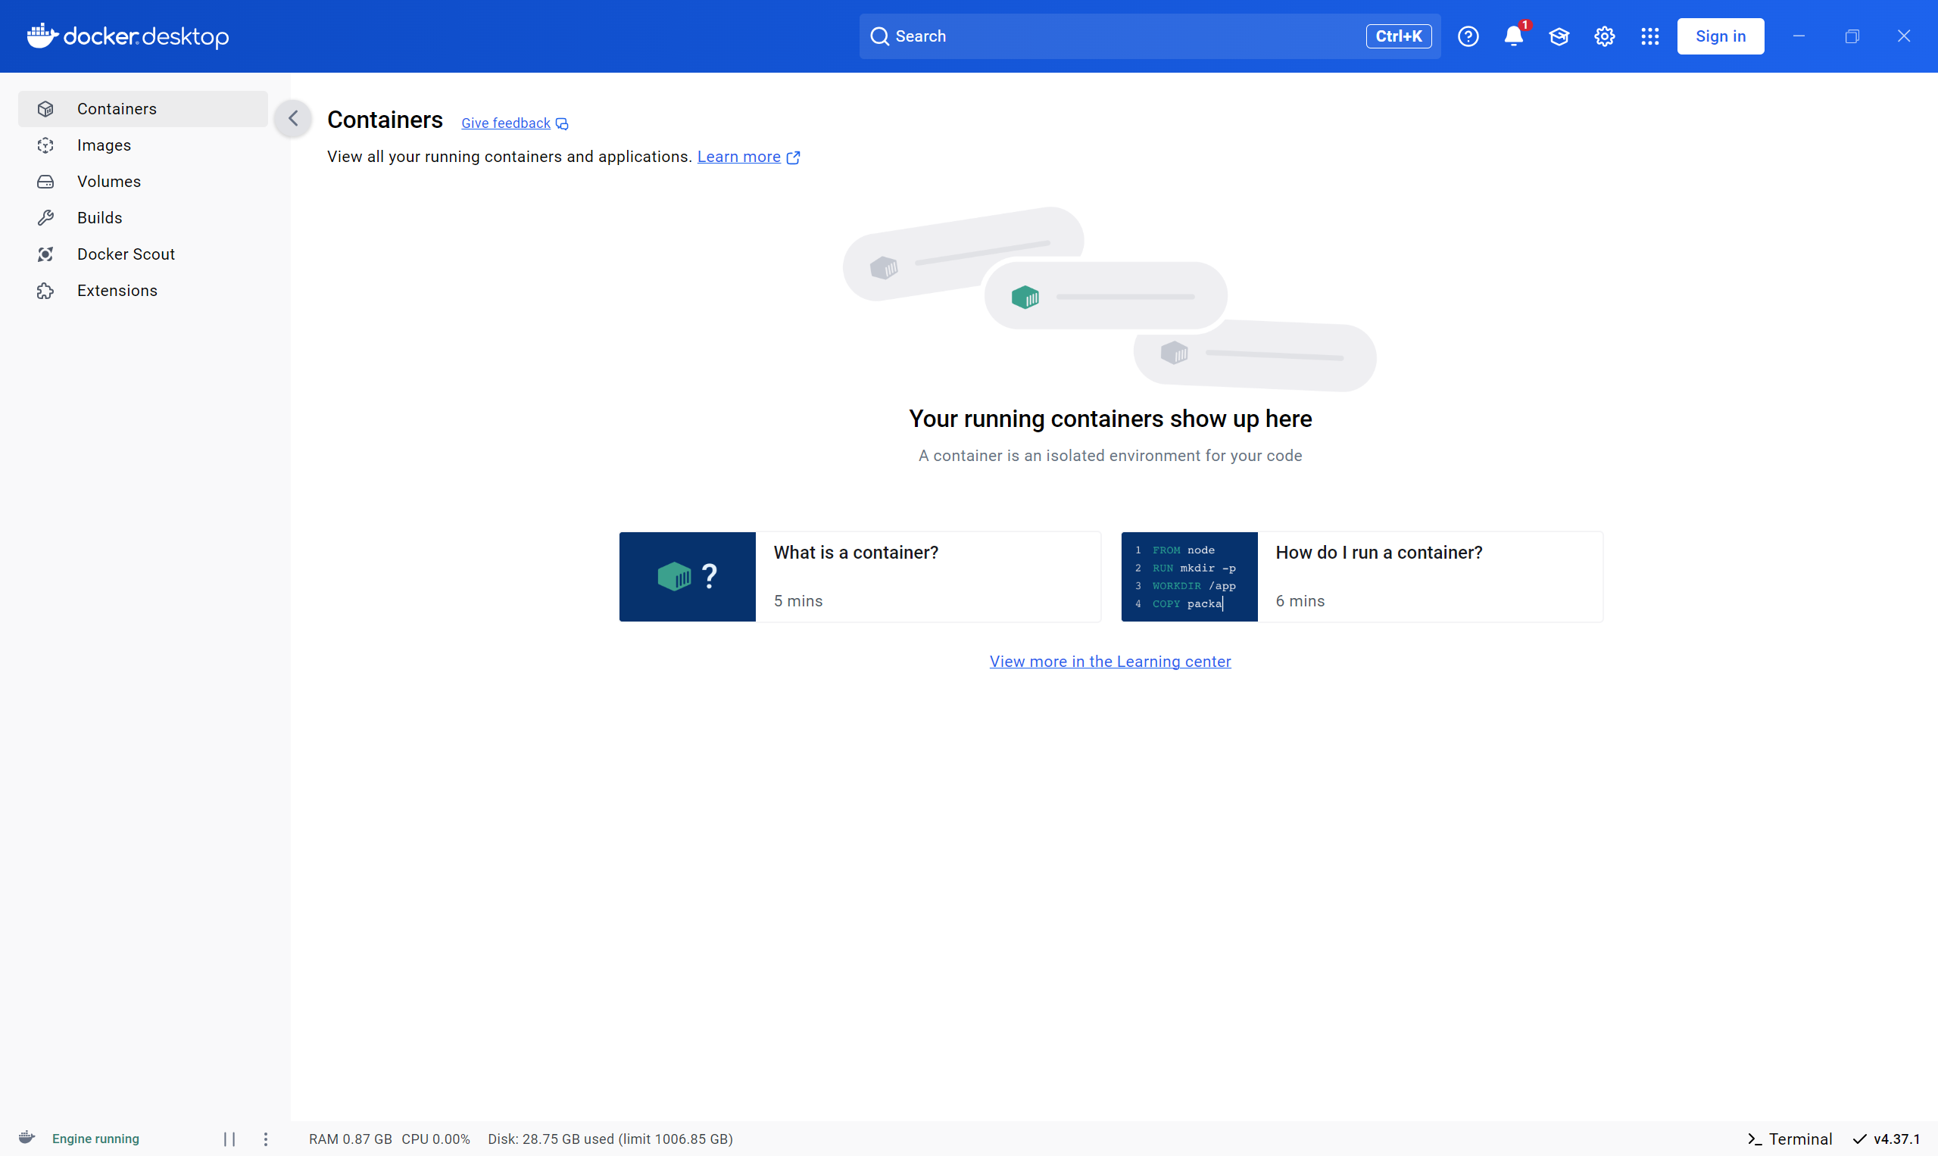Close the Docker Desktop window
Screen dimensions: 1938x1156
(x=1904, y=36)
